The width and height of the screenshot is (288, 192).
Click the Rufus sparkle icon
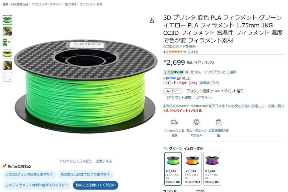tap(5, 166)
